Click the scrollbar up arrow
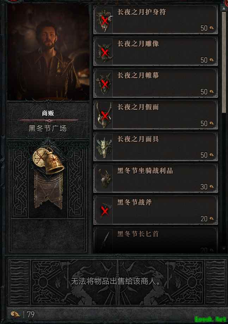This screenshot has width=228, height=324. [224, 8]
